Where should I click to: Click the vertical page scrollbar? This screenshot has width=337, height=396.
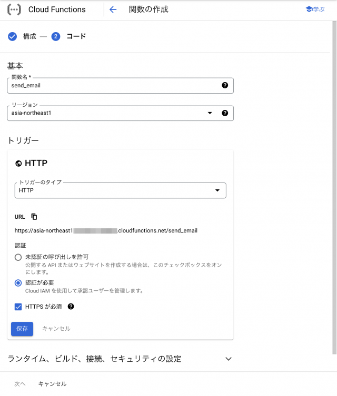[x=334, y=187]
